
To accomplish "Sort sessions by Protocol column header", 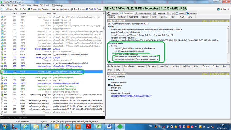I will point(23,14).
